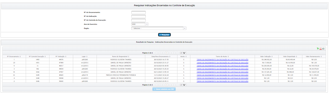Click indicação number 48429
The height and width of the screenshot is (97, 333).
(61, 75)
